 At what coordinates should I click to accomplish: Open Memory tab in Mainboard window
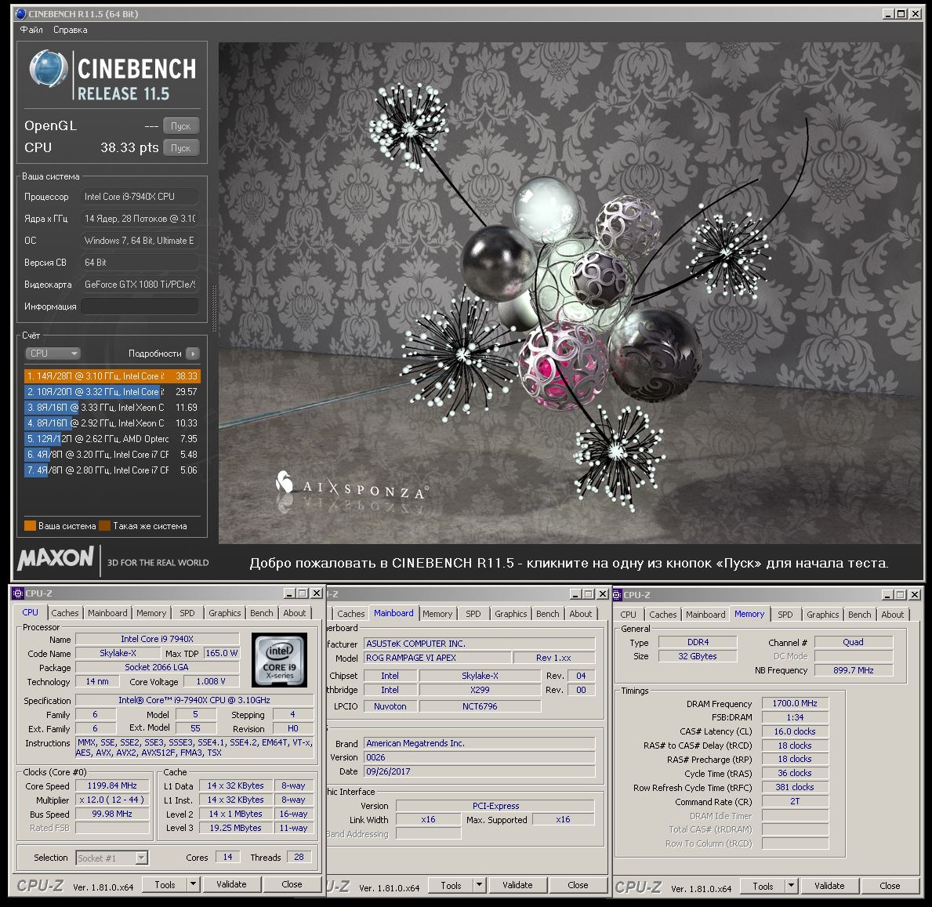[437, 614]
